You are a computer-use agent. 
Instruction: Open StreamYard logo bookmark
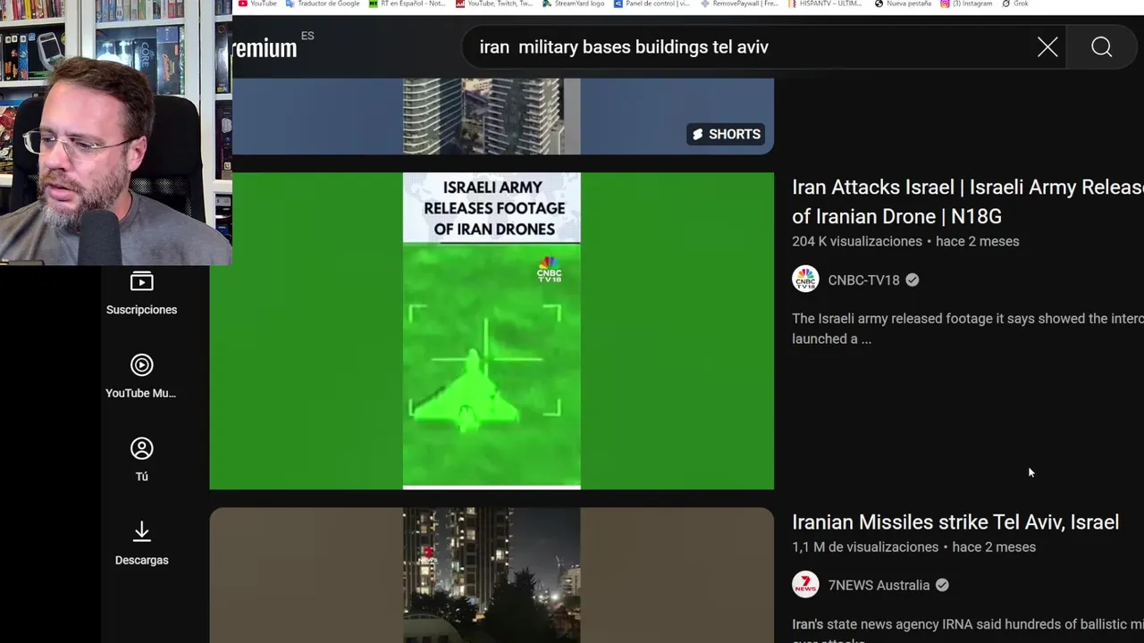(573, 4)
